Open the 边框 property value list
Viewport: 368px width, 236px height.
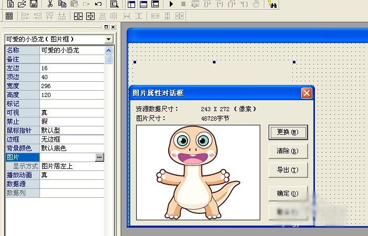click(72, 140)
